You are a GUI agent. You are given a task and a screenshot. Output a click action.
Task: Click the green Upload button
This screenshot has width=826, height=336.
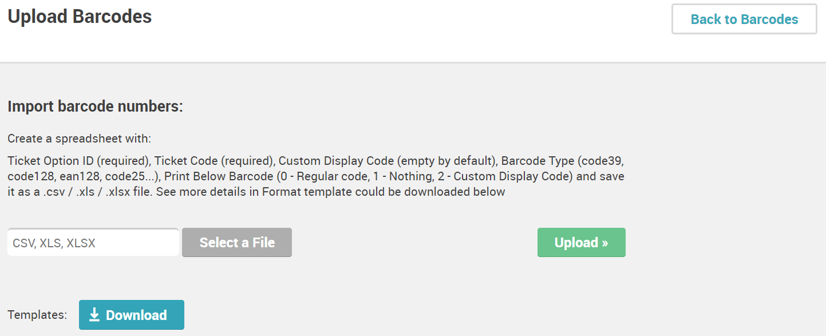[x=581, y=243]
